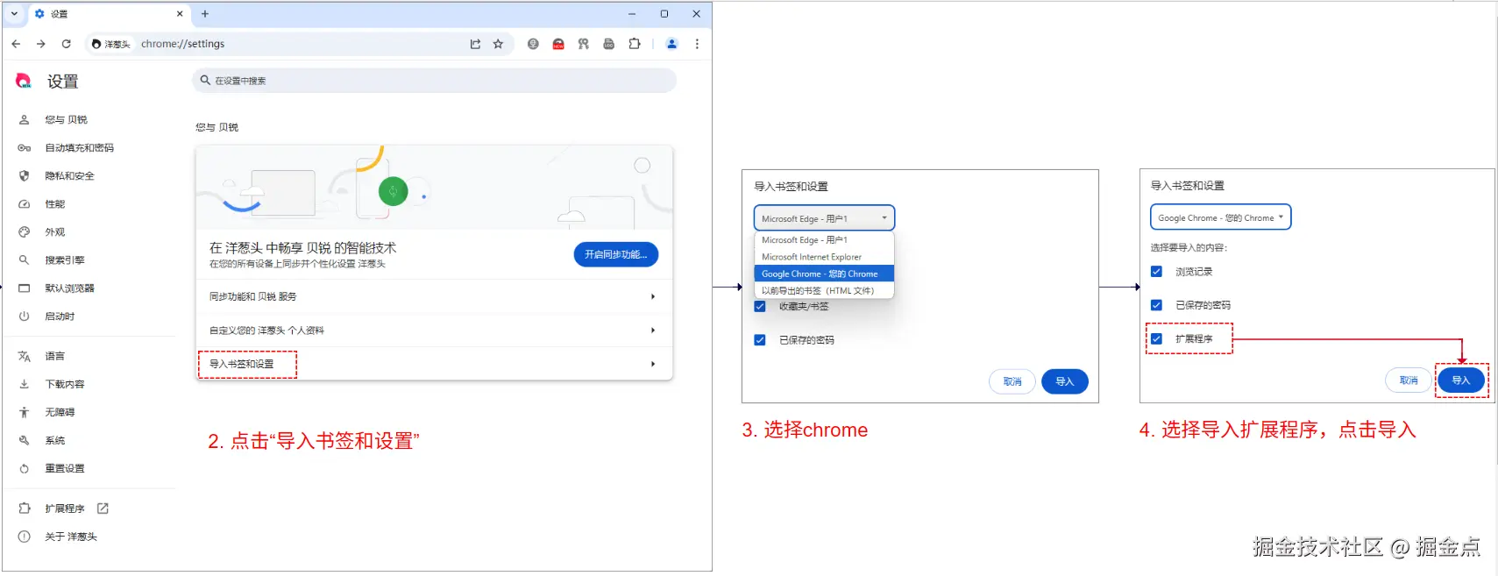The height and width of the screenshot is (576, 1498).
Task: Reload the settings page
Action: coord(66,44)
